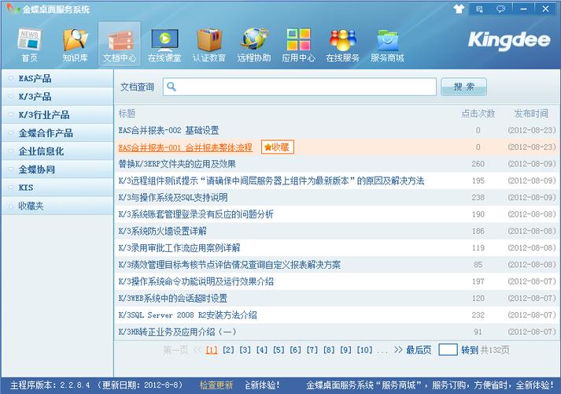561x394 pixels.
Task: Open K/3操作系统命令功能说明 document
Action: click(x=196, y=281)
